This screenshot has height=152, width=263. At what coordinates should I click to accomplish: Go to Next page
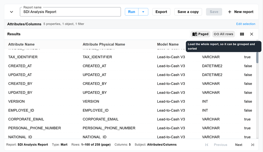tap(239, 145)
